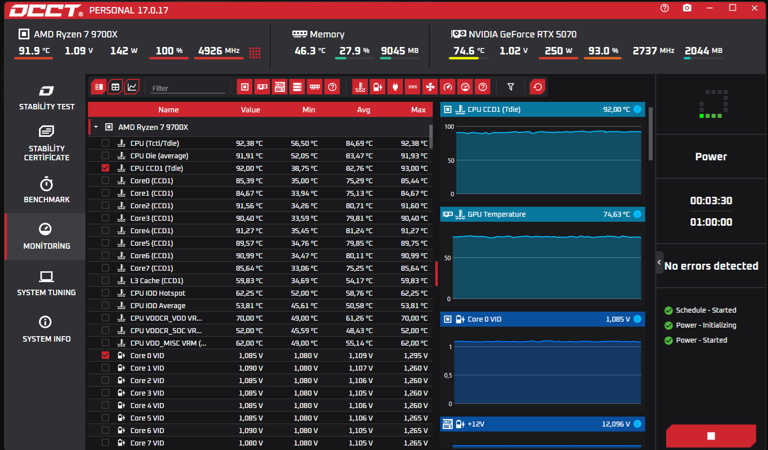Check the CPU Die (average) checkbox
Screen dimensions: 768x450
(105, 156)
